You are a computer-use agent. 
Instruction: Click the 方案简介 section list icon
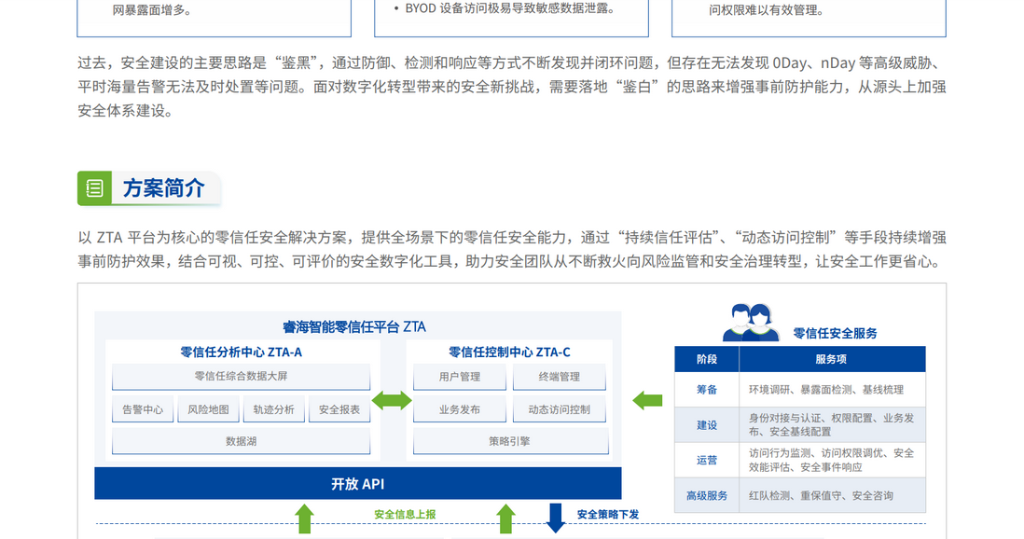click(94, 188)
